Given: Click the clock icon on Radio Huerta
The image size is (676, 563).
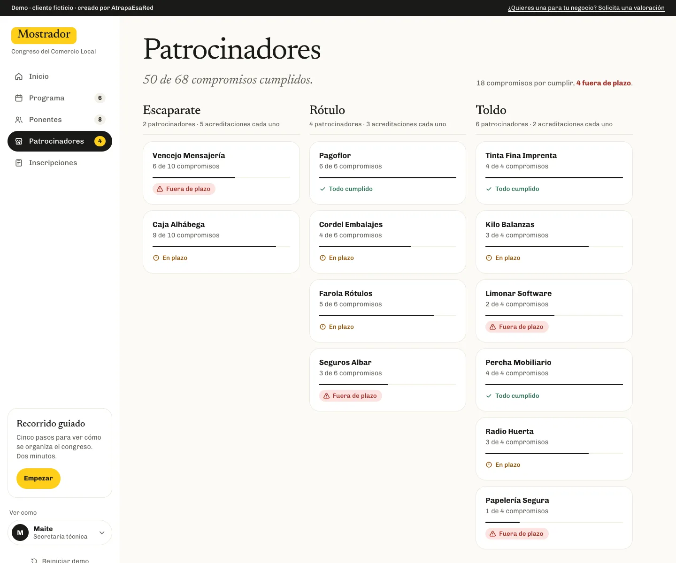Looking at the screenshot, I should coord(489,465).
